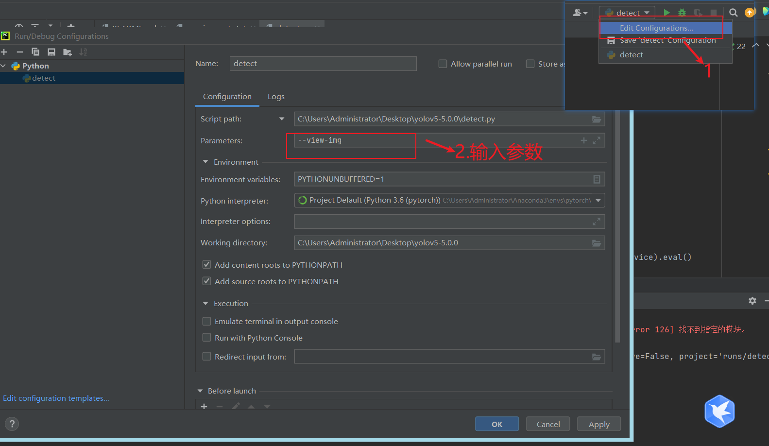
Task: Browse for script path folder icon
Action: (597, 119)
